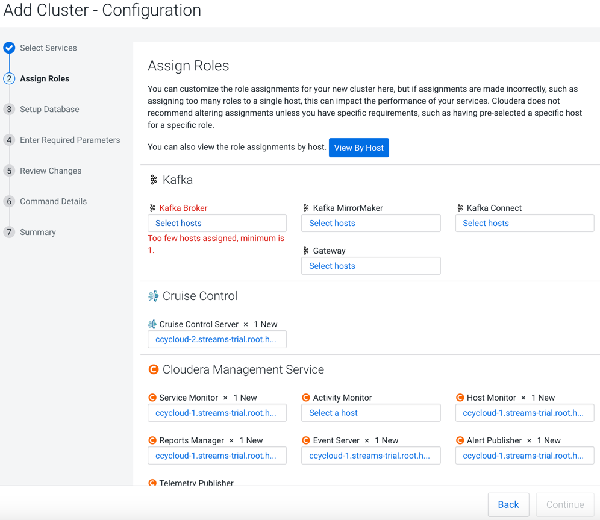
Task: Open Kafka Broker host selection field
Action: pos(217,223)
